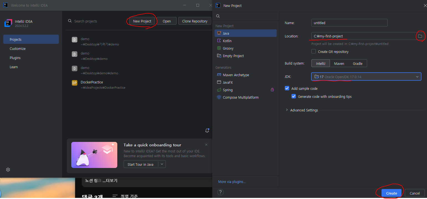
Task: Expand Advanced Settings
Action: coord(302,110)
